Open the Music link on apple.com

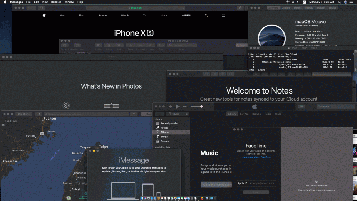pyautogui.click(x=164, y=15)
